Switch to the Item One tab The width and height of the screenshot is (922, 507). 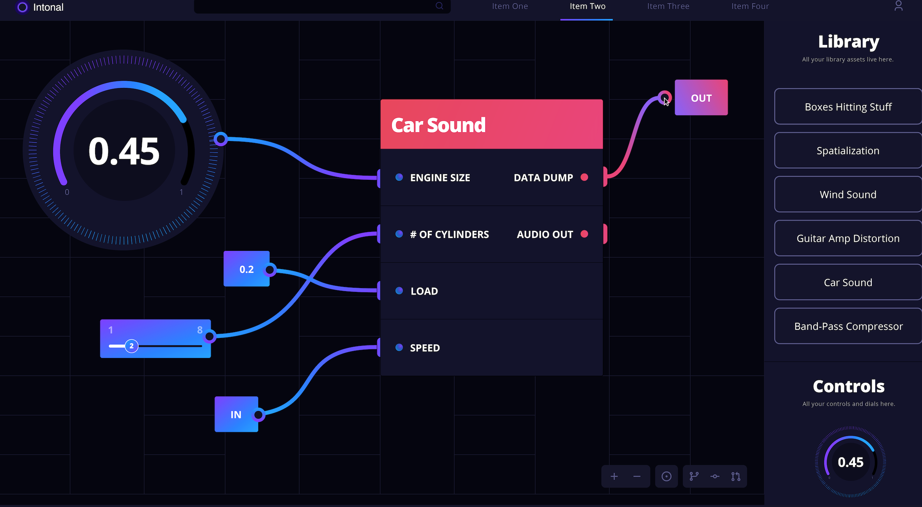point(510,6)
